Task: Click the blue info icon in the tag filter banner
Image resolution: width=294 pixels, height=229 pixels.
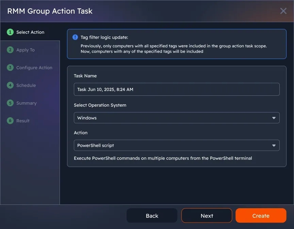Action: [75, 37]
